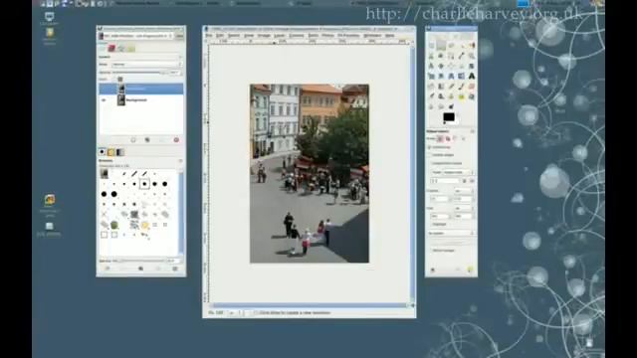
Task: Open the Brushes panel configuration menu
Action: click(180, 161)
